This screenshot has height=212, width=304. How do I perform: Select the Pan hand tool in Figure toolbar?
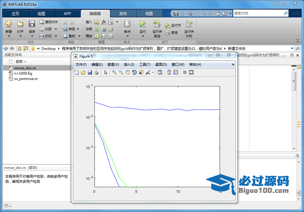point(128,73)
